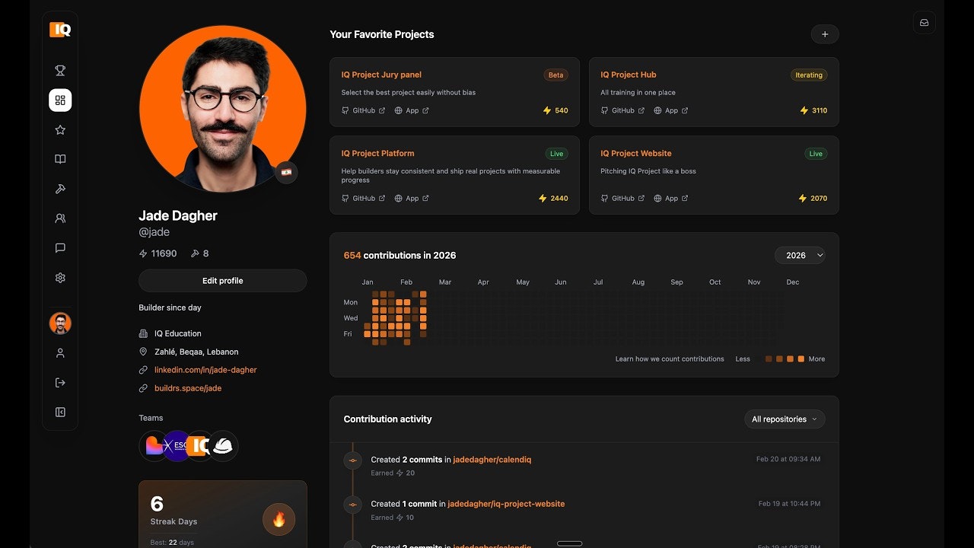Open the trophy achievements section in sidebar
This screenshot has height=548, width=974.
(x=60, y=70)
